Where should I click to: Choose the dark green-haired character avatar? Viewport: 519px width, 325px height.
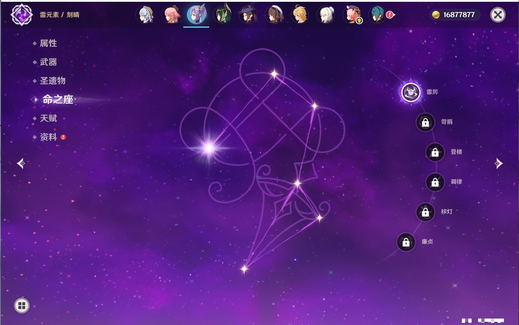click(x=223, y=15)
